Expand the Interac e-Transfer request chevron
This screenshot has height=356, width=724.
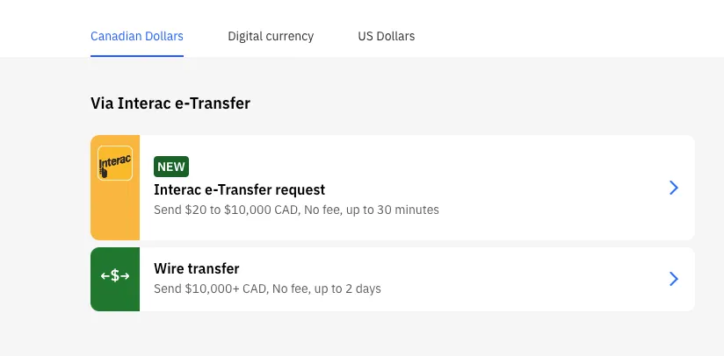click(674, 188)
